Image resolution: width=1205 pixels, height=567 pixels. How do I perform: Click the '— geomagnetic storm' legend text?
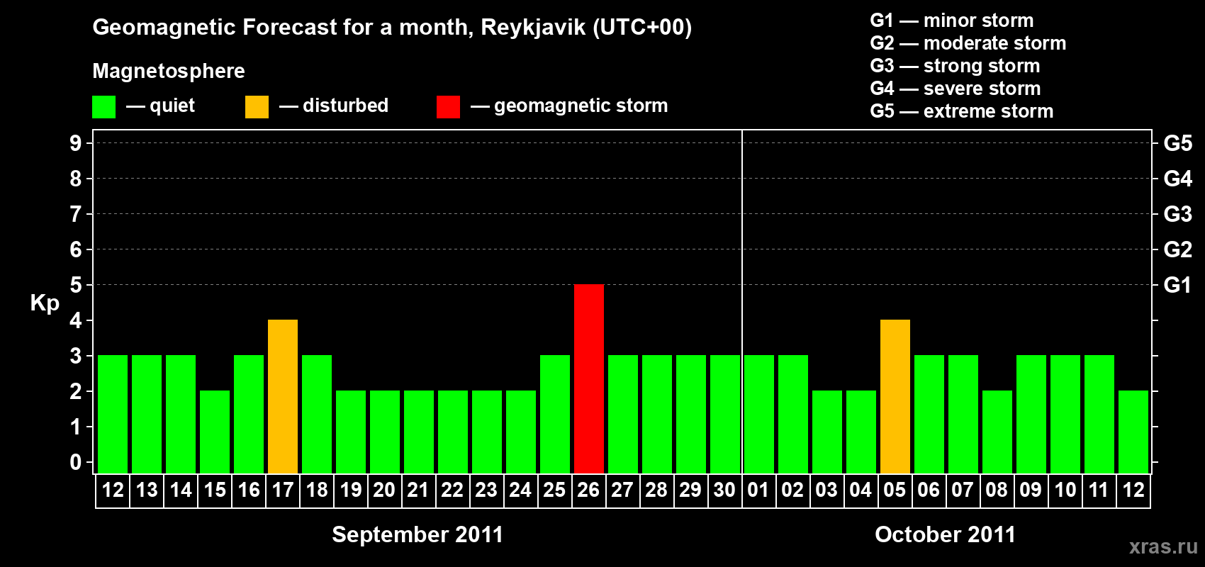click(569, 106)
